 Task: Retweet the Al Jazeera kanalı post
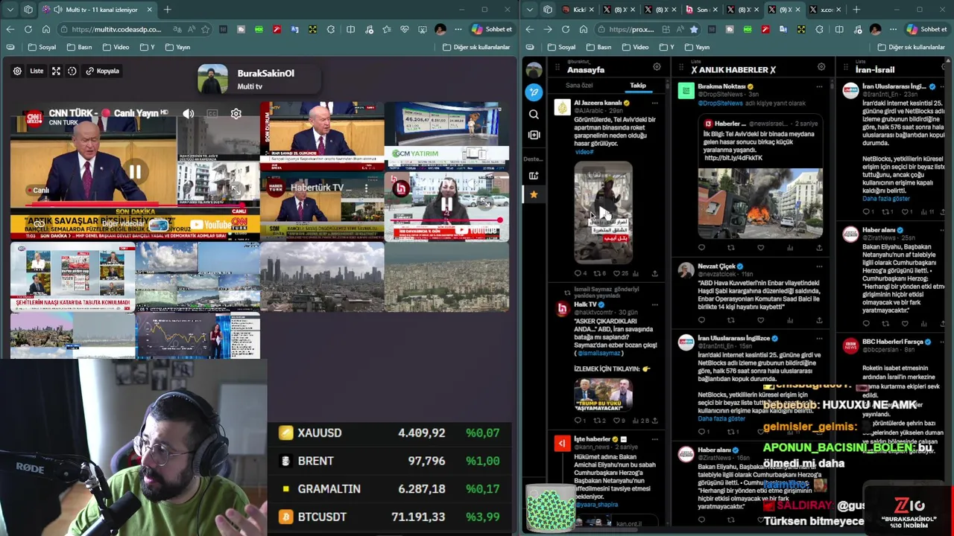[598, 273]
